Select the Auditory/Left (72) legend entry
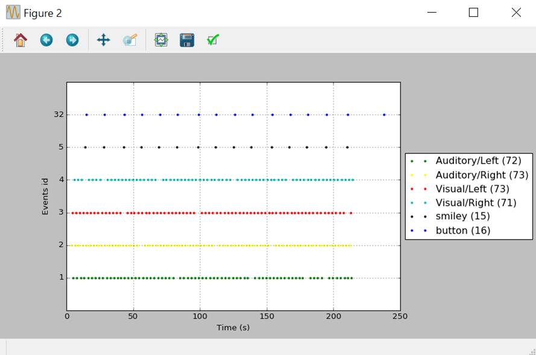Screen dimensions: 536x355 click(x=478, y=161)
